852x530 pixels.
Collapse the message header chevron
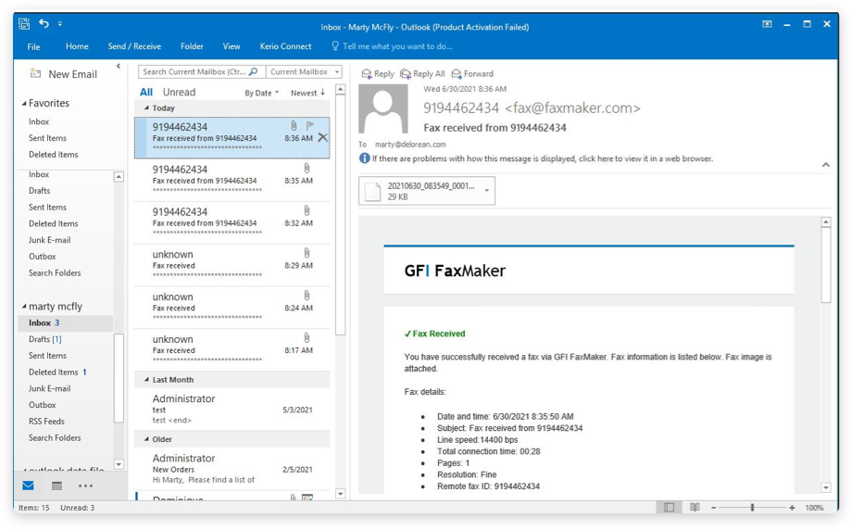(x=826, y=164)
